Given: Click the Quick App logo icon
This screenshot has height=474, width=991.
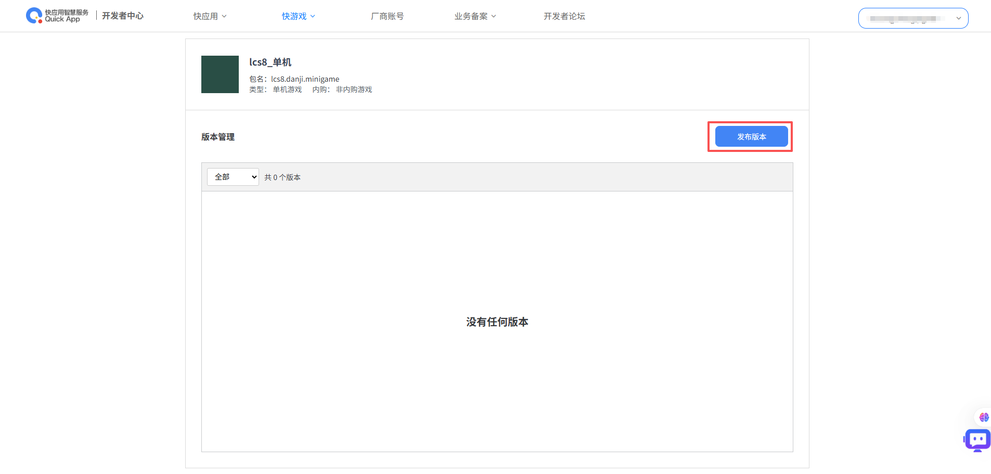Looking at the screenshot, I should click(x=34, y=16).
